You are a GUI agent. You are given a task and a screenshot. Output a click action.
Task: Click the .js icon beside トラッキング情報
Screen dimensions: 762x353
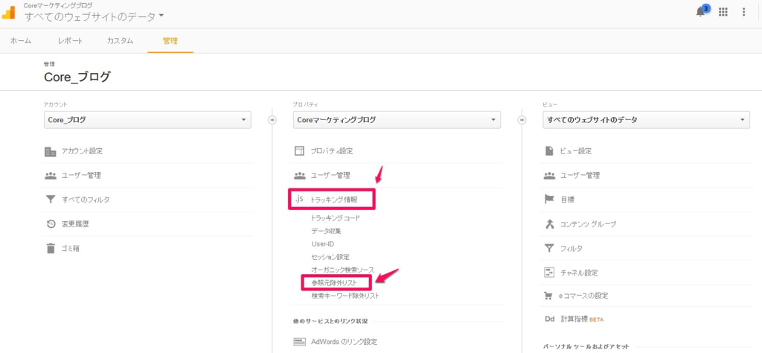[299, 199]
